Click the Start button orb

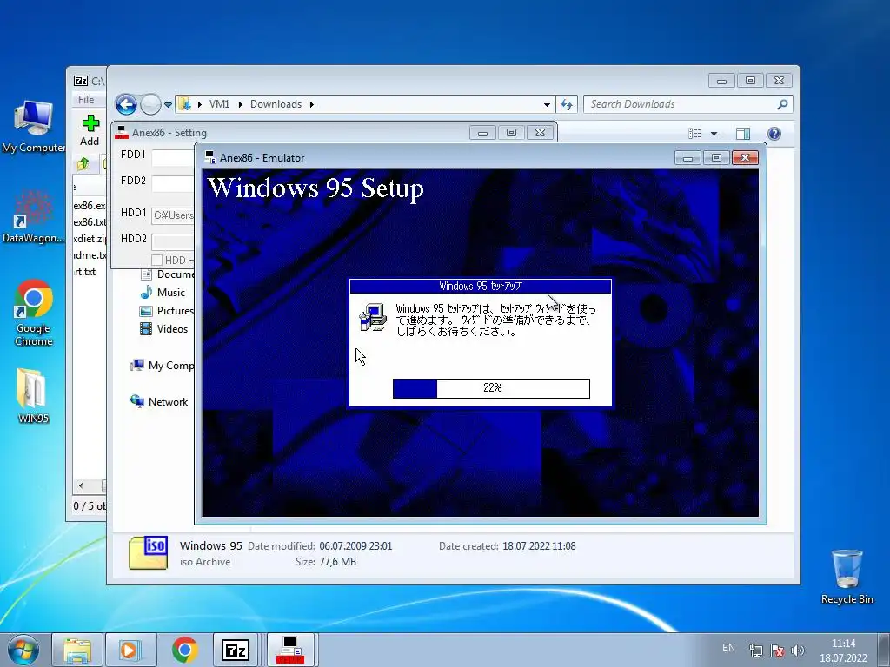[23, 650]
